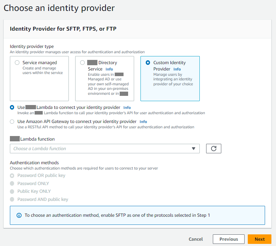Open Info link for Lambda identity provider option
The height and width of the screenshot is (246, 276).
(127, 107)
